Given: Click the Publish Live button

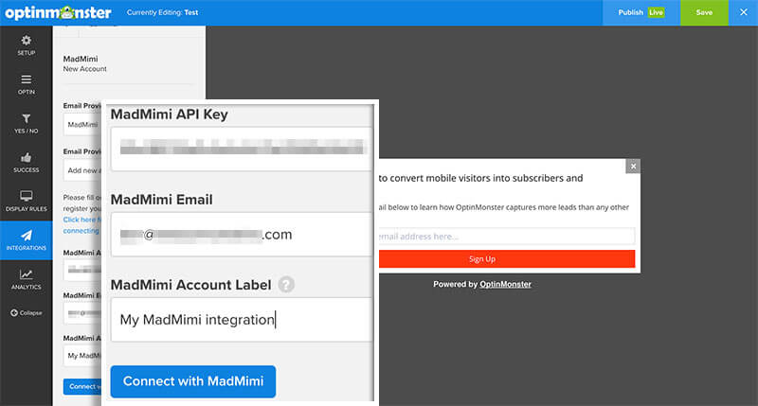Looking at the screenshot, I should click(x=641, y=12).
